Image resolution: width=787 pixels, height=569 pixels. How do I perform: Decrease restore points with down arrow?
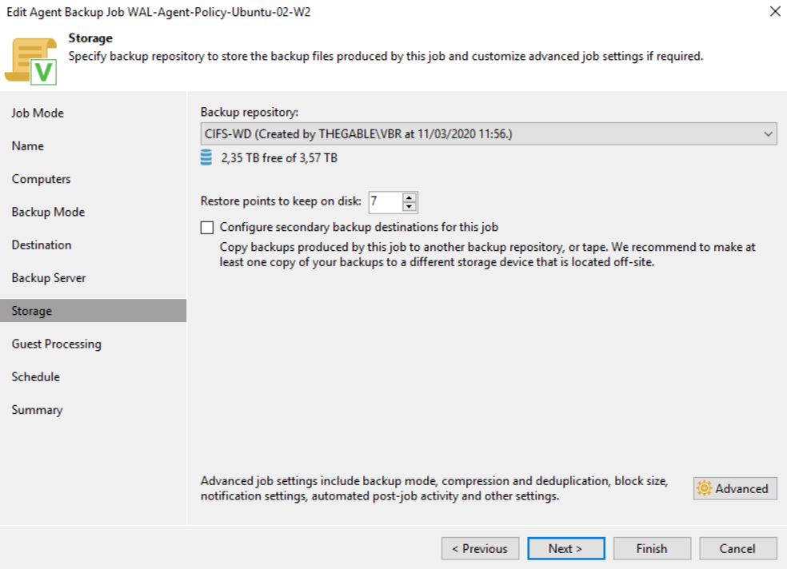[x=409, y=206]
